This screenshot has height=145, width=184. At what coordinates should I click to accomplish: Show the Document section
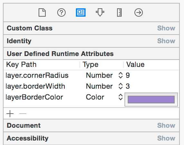tap(166, 125)
